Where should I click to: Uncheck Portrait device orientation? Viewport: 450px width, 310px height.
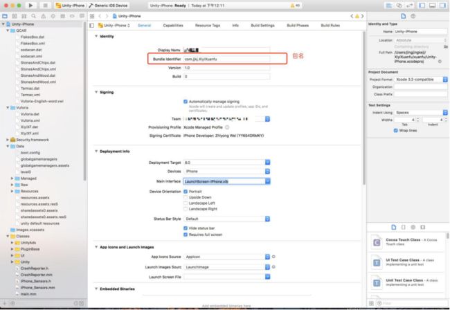(186, 191)
